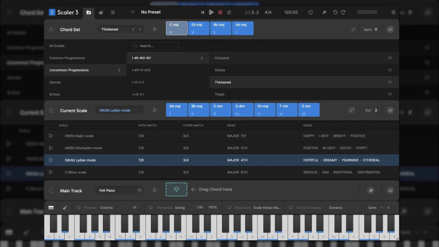Viewport: 439px width, 247px height.
Task: Go to next chord set variation
Action: [x=140, y=29]
